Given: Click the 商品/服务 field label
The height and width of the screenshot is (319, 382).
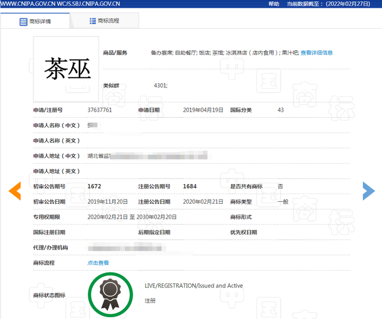Looking at the screenshot, I should point(115,53).
